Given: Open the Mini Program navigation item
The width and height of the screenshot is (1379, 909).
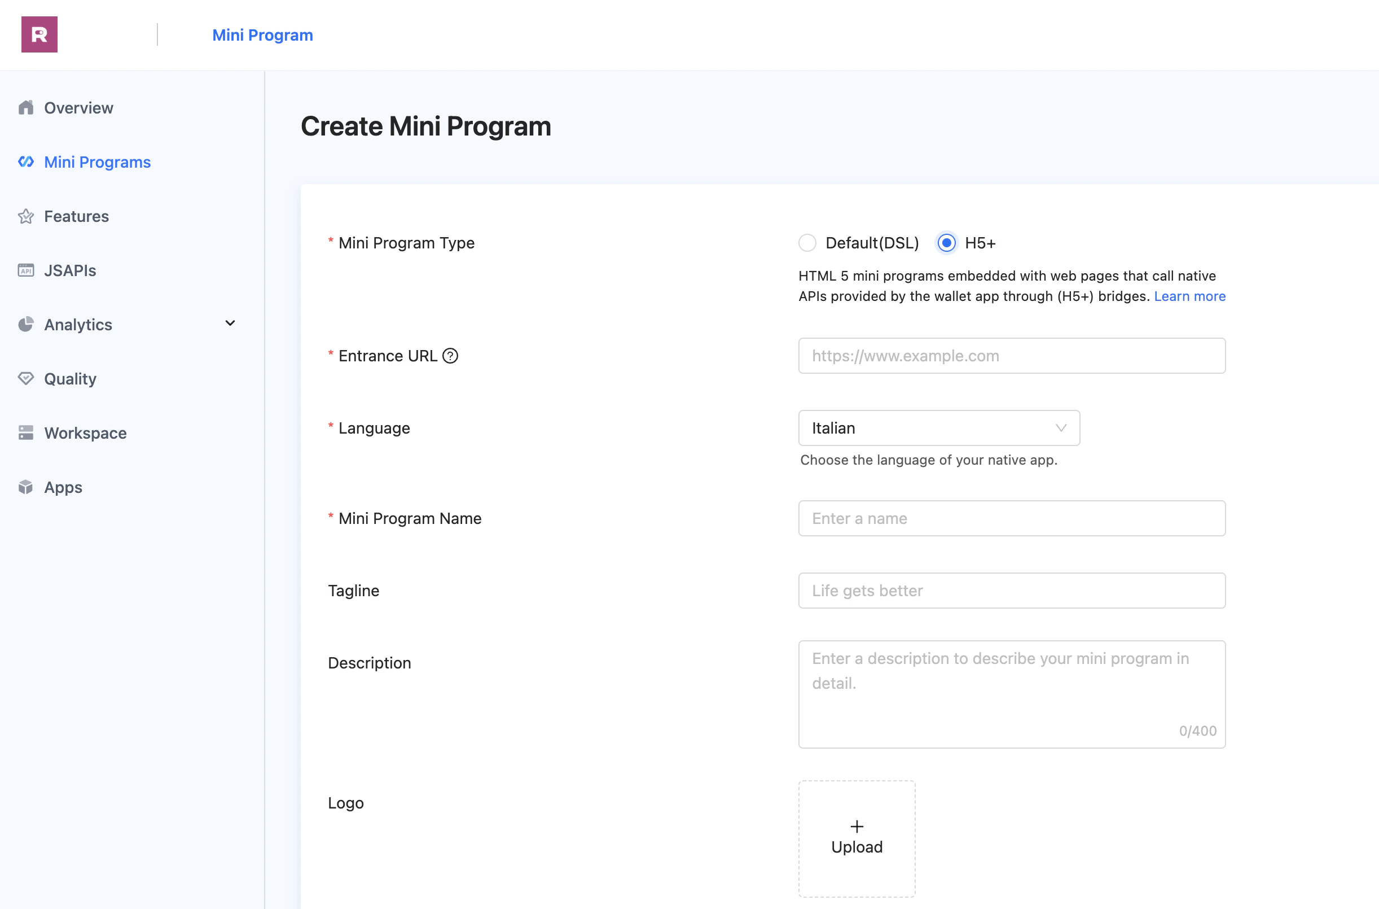Looking at the screenshot, I should point(262,35).
